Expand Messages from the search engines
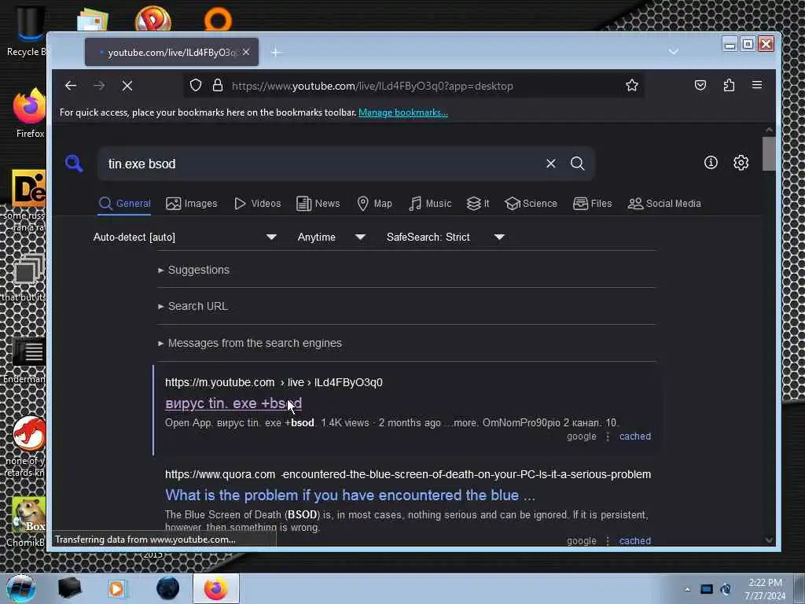Viewport: 805px width, 604px height. point(249,343)
